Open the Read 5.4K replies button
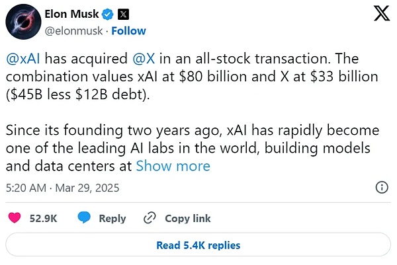 [x=198, y=245]
